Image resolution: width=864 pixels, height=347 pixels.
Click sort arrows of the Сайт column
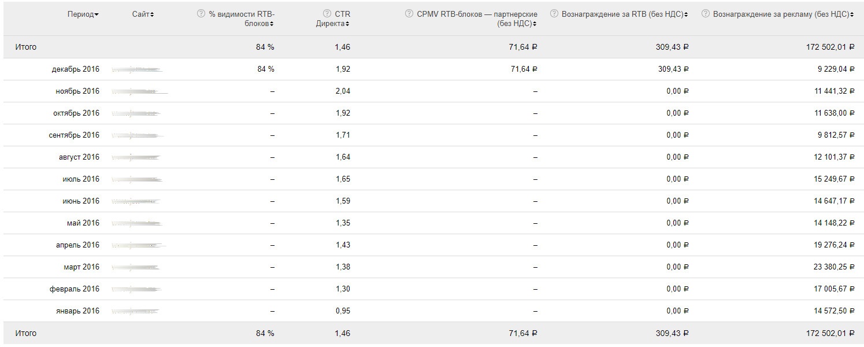coord(153,14)
